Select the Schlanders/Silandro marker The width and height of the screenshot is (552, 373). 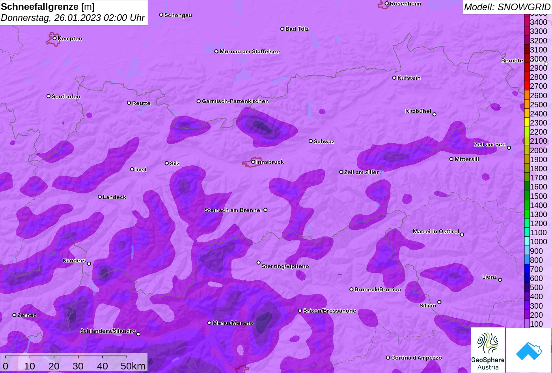pyautogui.click(x=138, y=334)
